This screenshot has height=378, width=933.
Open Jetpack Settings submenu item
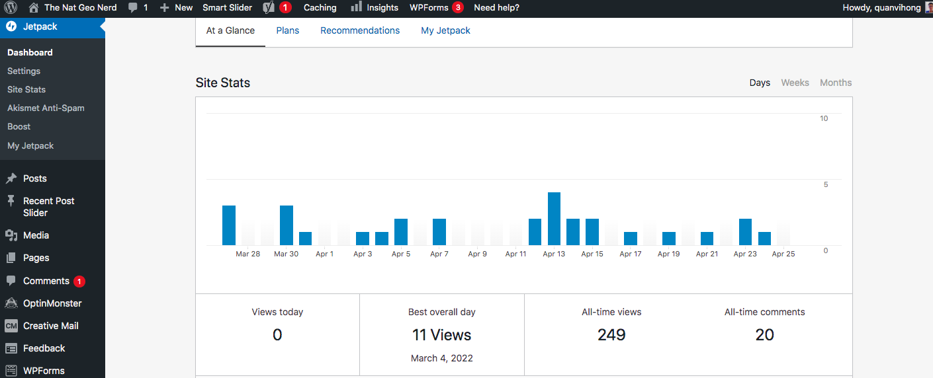[x=24, y=71]
